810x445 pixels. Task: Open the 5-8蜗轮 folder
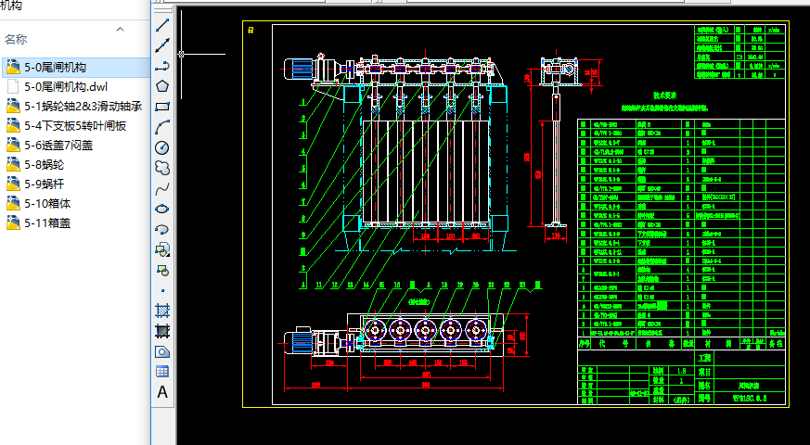(44, 165)
